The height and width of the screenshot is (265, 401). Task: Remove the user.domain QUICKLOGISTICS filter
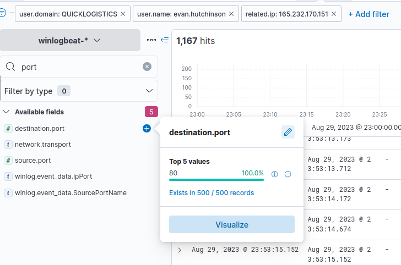[x=122, y=14]
